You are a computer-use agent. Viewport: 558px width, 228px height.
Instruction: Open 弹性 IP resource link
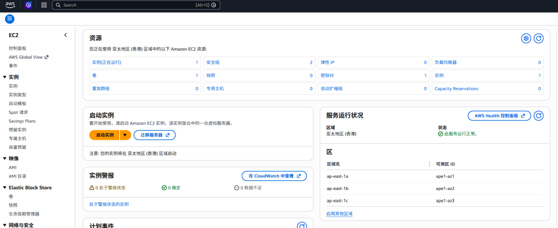pos(327,63)
